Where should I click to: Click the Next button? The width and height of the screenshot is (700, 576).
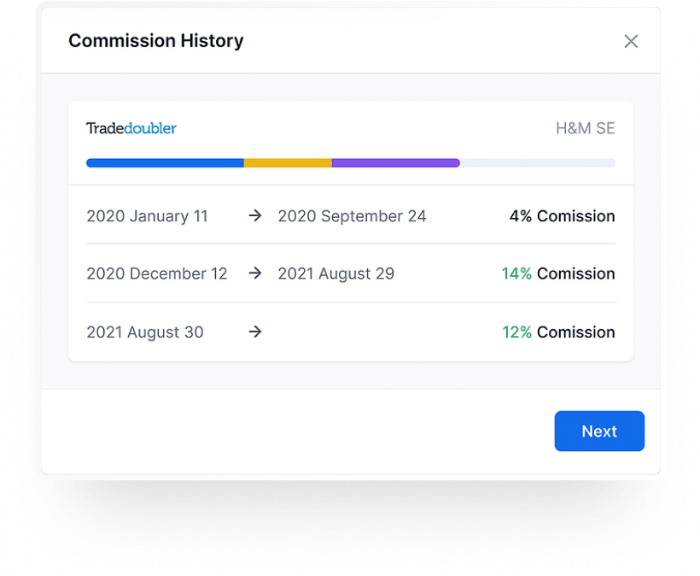click(599, 432)
